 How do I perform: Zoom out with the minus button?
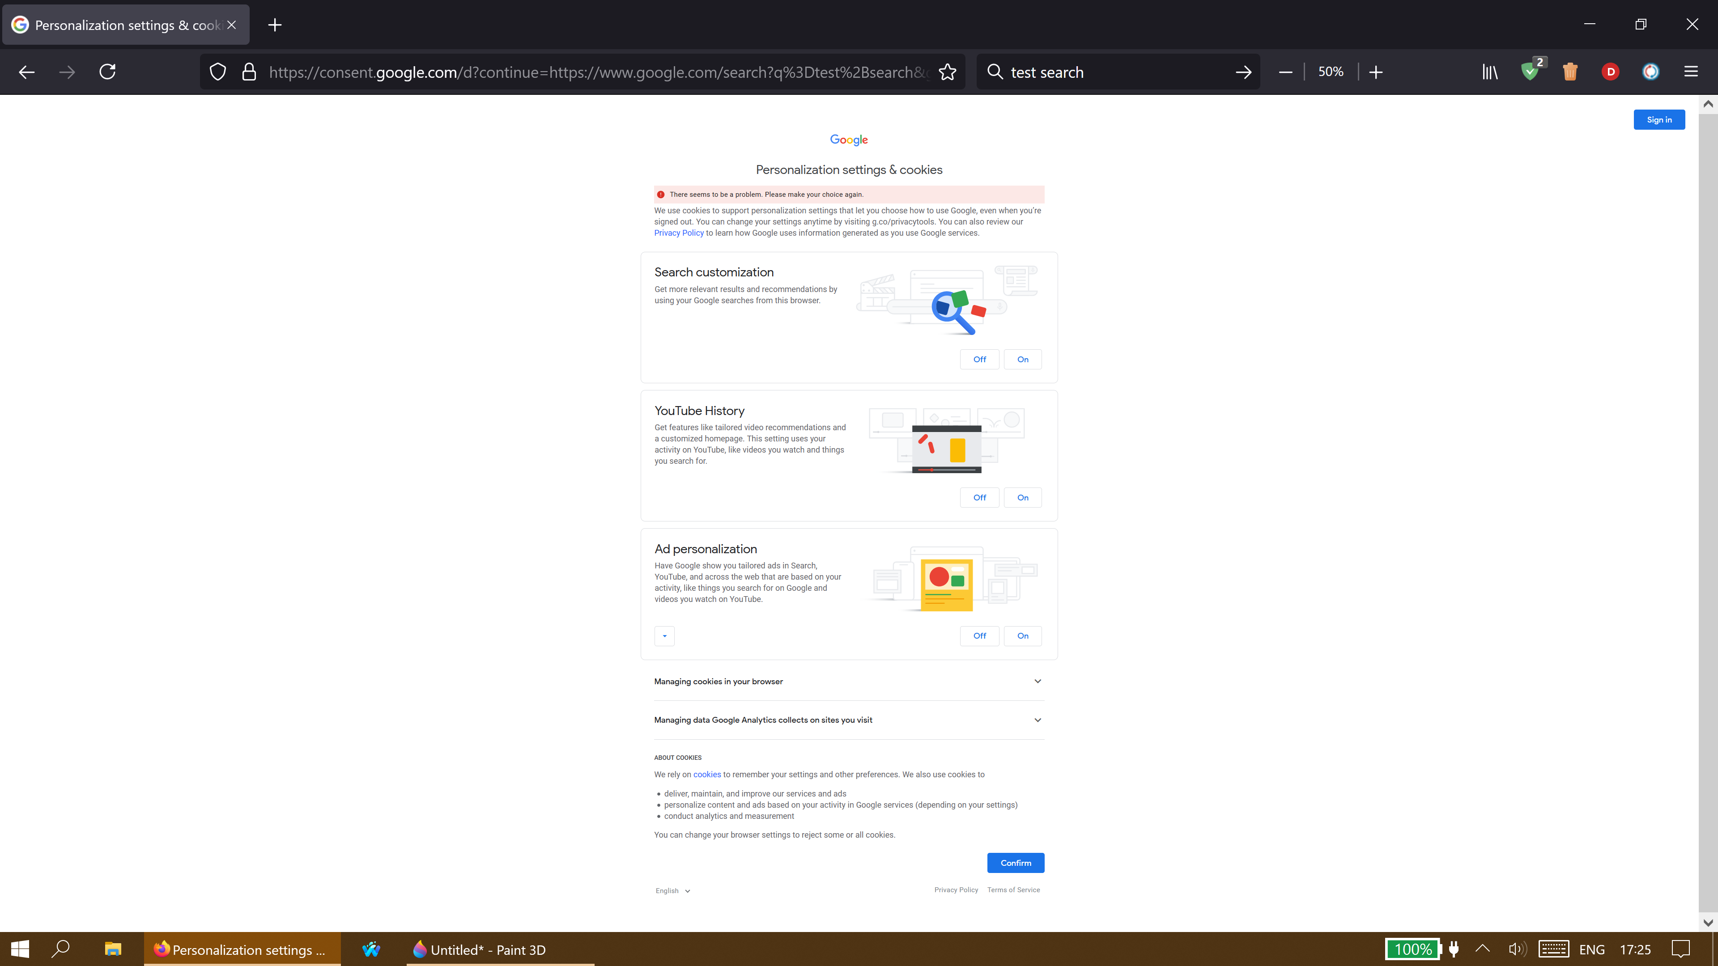1286,72
